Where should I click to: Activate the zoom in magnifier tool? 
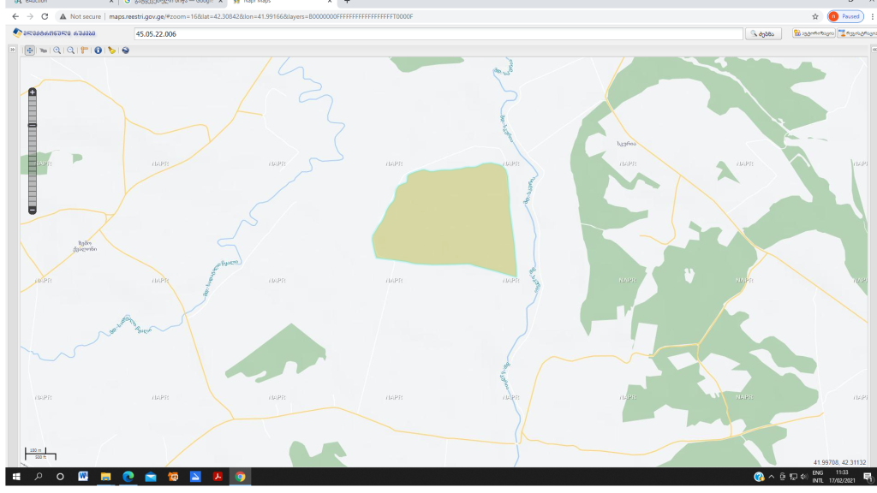coord(57,50)
